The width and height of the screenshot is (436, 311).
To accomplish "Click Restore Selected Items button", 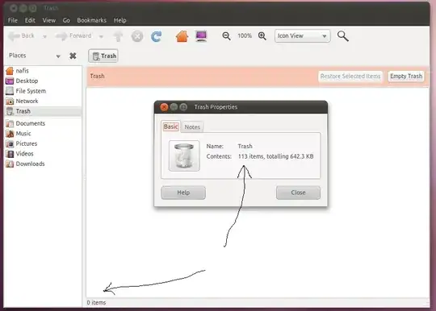I will [350, 77].
